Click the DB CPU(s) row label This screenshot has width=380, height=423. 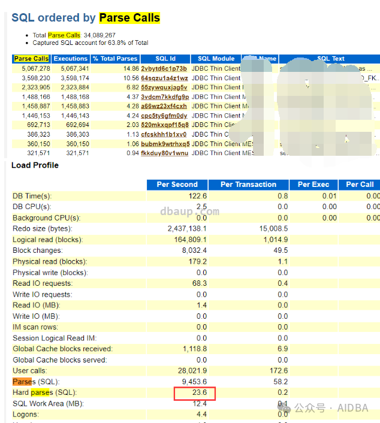(x=32, y=207)
